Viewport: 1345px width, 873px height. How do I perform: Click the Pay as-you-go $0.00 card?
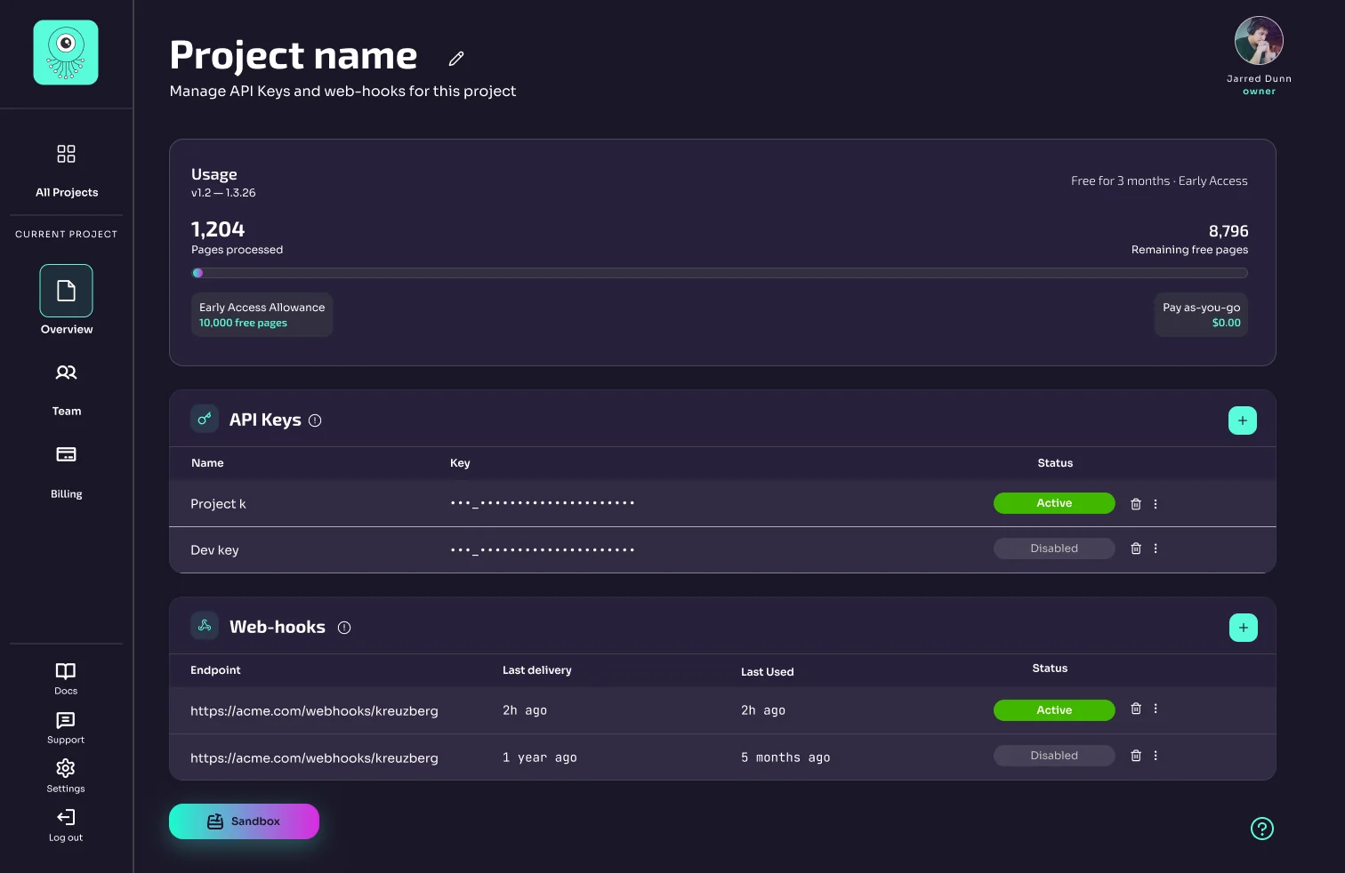pos(1201,315)
